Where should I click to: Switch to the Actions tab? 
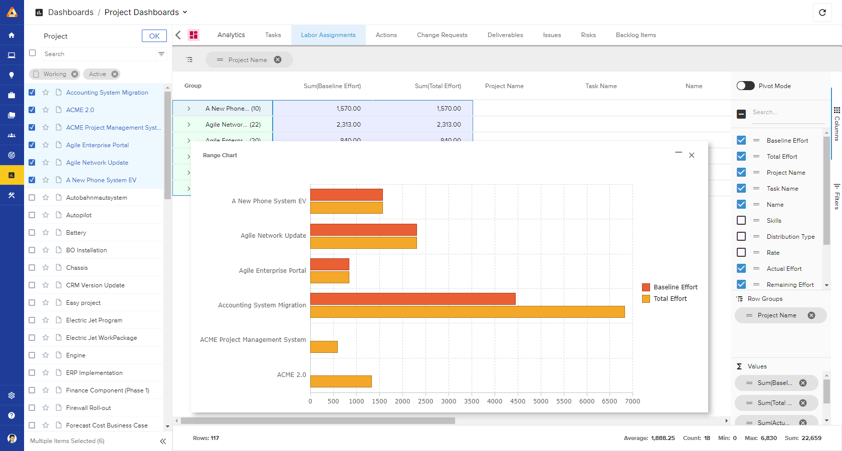tap(386, 35)
